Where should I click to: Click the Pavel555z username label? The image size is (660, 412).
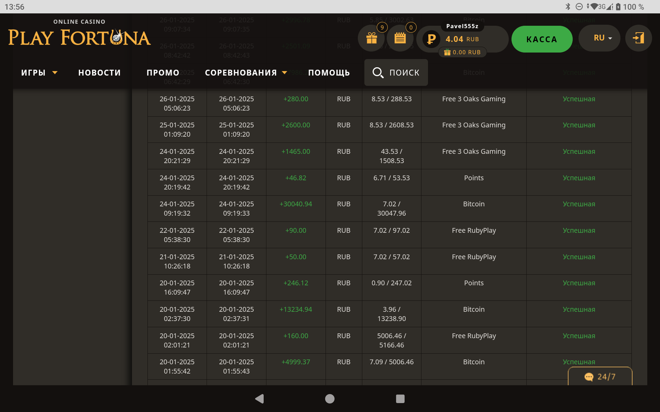pyautogui.click(x=462, y=26)
